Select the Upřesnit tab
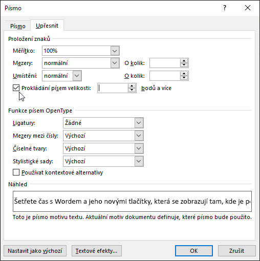Viewport: 260px width, 261px height. (x=47, y=26)
